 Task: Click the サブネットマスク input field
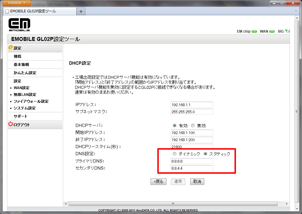tap(192, 112)
